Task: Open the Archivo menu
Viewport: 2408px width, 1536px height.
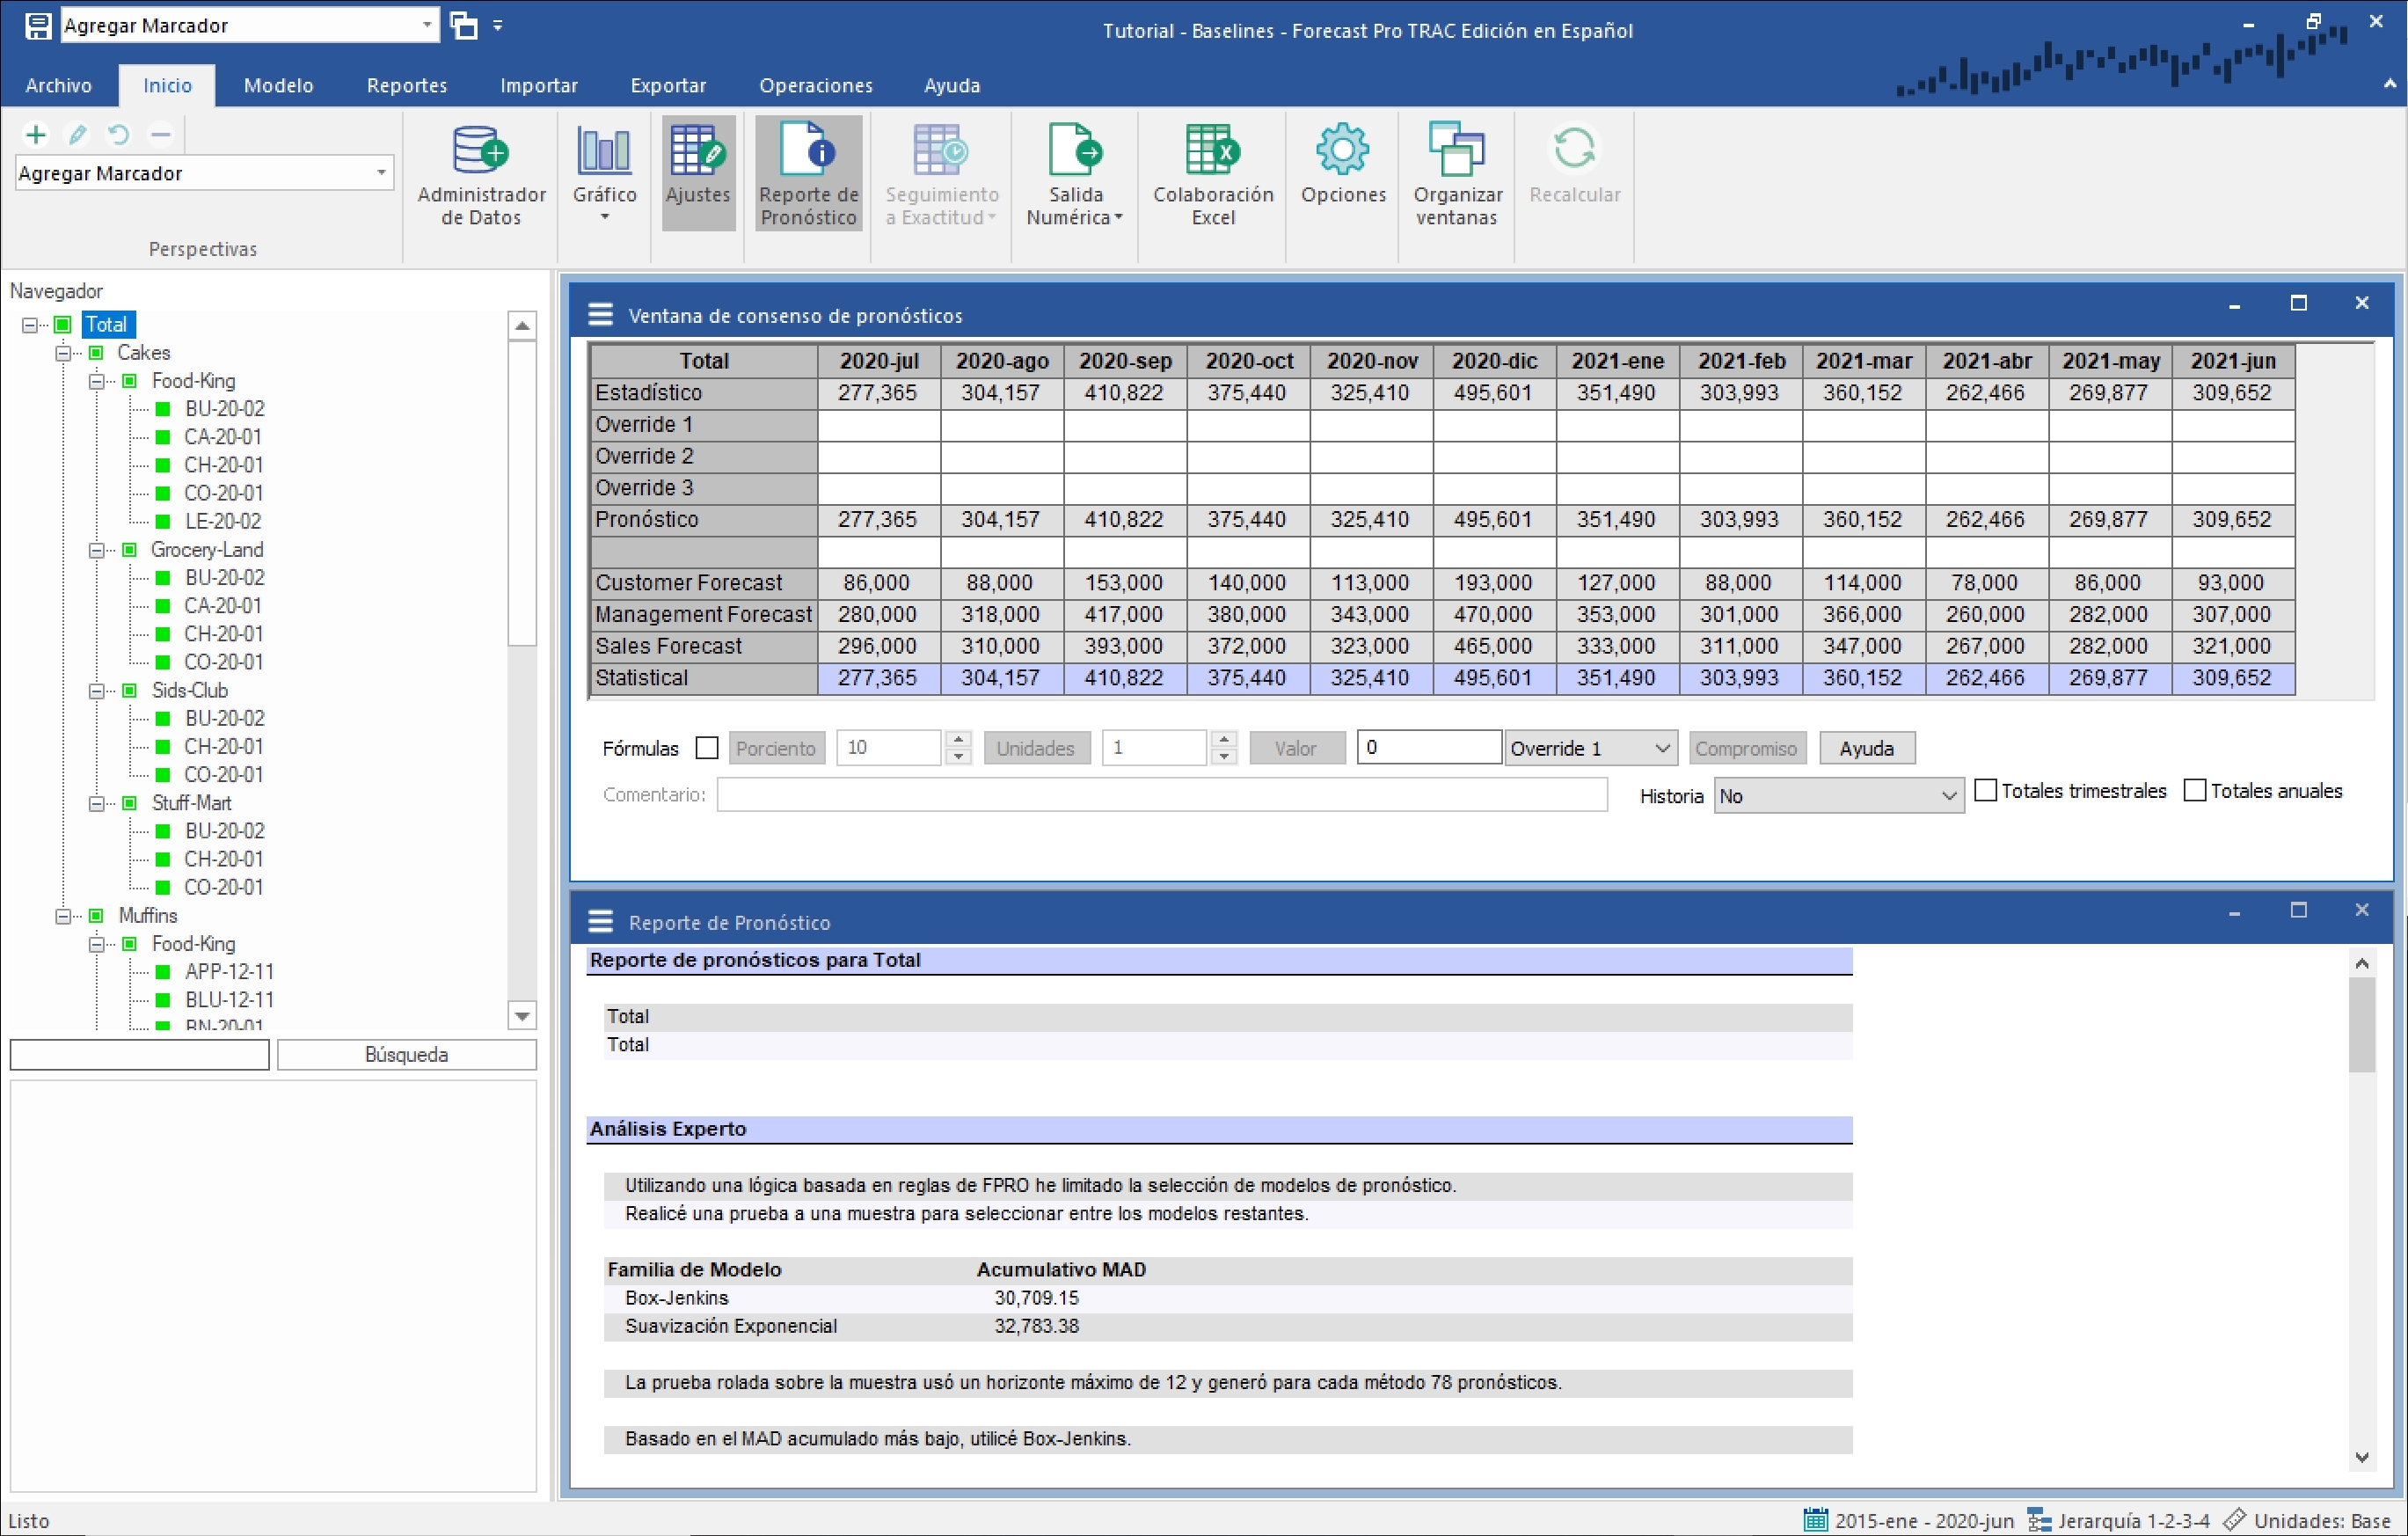Action: point(58,85)
